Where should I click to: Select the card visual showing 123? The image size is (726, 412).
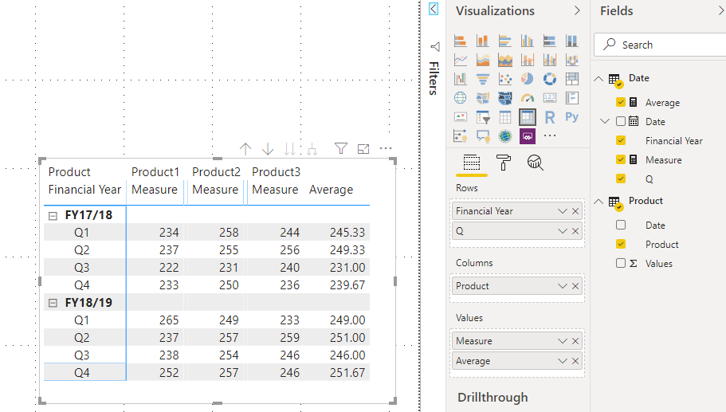(550, 98)
